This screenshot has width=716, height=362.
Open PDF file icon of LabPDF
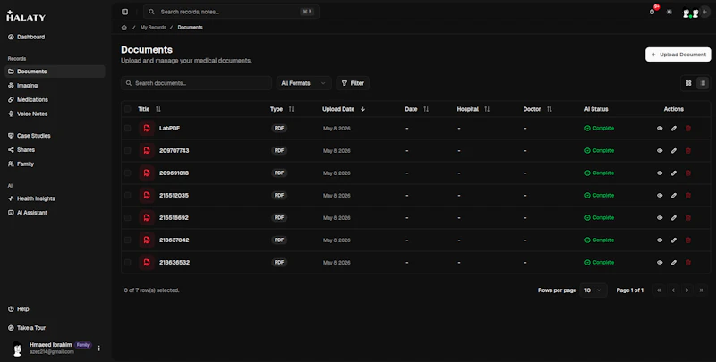147,129
